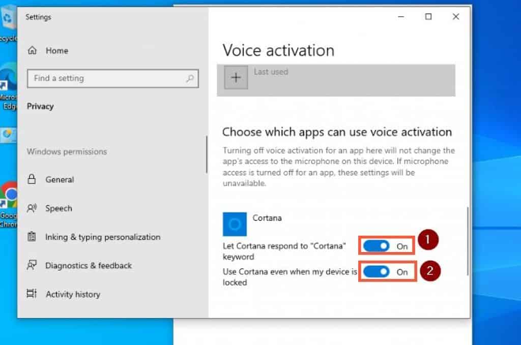The image size is (521, 345).
Task: Click the Voice activation page title
Action: [278, 50]
